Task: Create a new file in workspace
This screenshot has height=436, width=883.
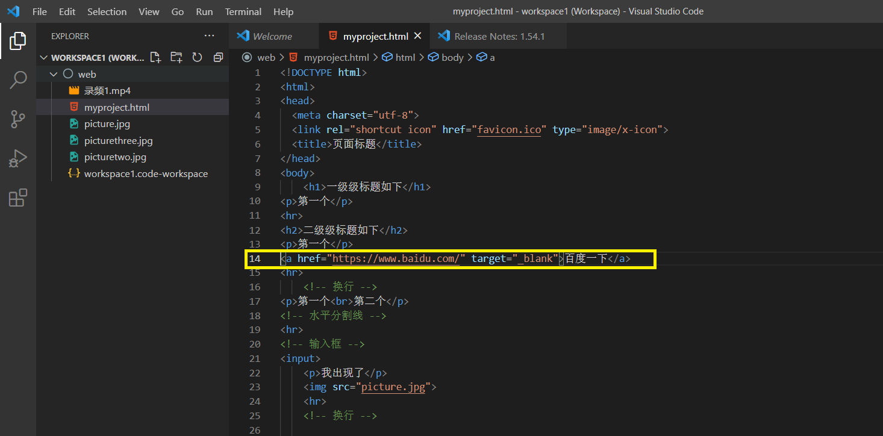Action: [x=155, y=57]
